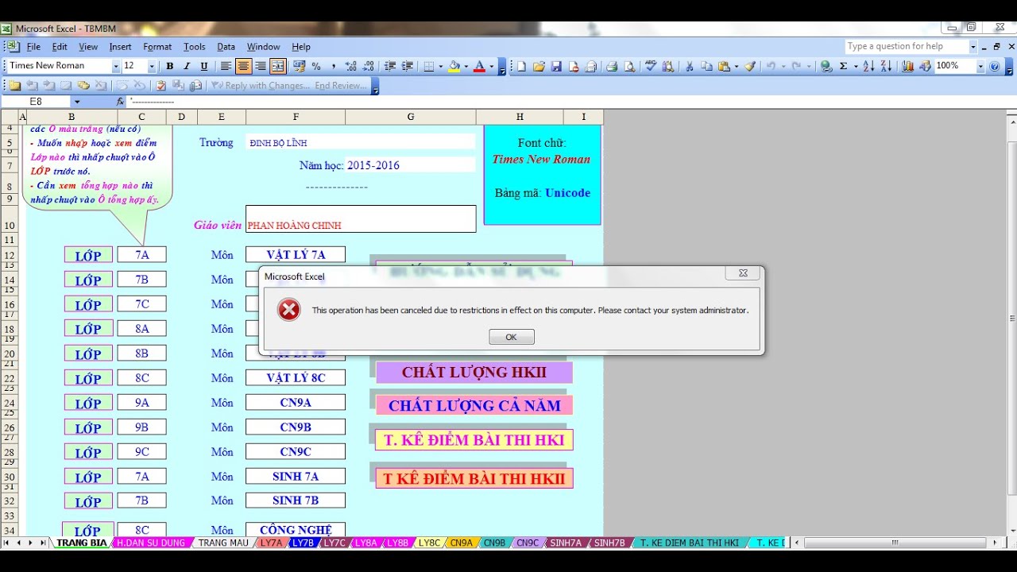
Task: Toggle Merge and Center
Action: tap(278, 66)
